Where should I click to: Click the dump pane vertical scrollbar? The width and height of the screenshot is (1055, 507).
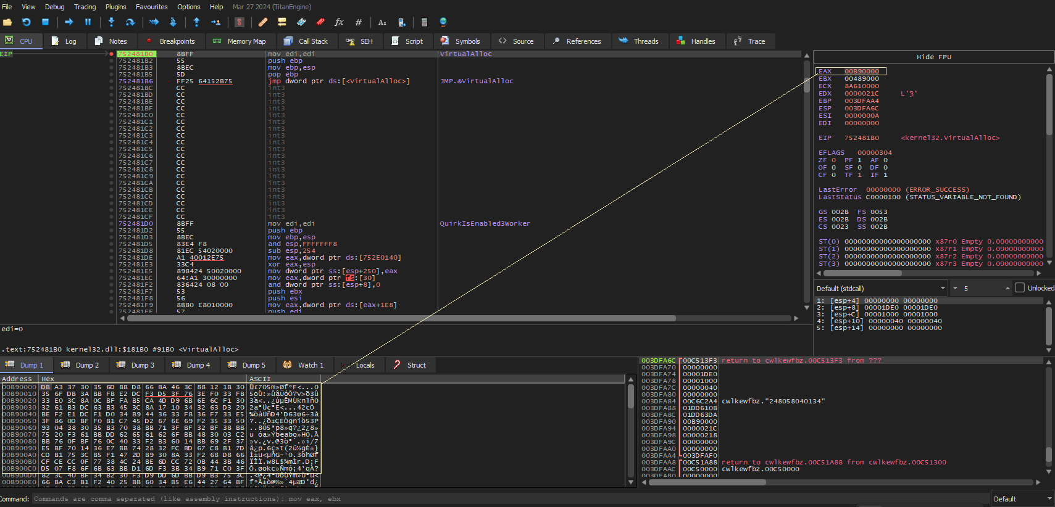point(631,431)
